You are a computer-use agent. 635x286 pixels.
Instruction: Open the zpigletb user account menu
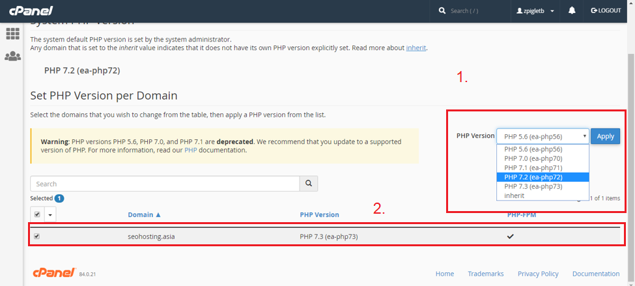click(x=535, y=11)
